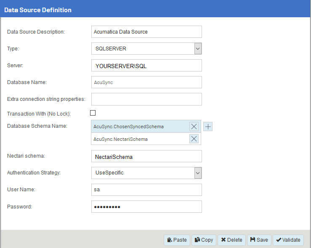Focus the Data Source Description field
This screenshot has height=248, width=311.
tap(146, 32)
